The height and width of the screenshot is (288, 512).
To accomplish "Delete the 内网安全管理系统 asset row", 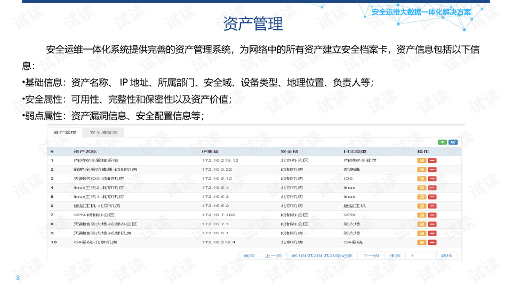I will point(432,161).
